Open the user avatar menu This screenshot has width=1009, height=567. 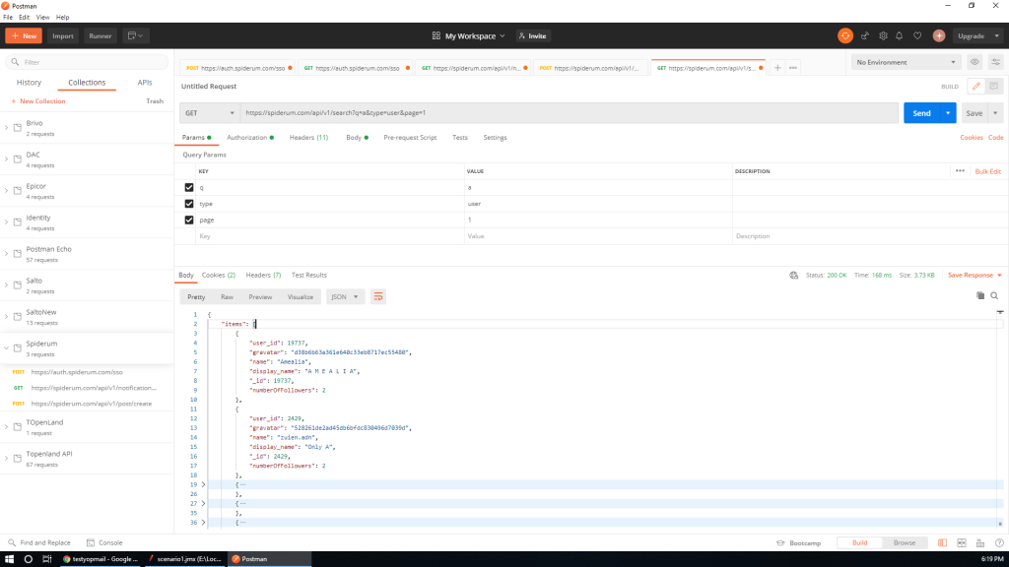(939, 36)
